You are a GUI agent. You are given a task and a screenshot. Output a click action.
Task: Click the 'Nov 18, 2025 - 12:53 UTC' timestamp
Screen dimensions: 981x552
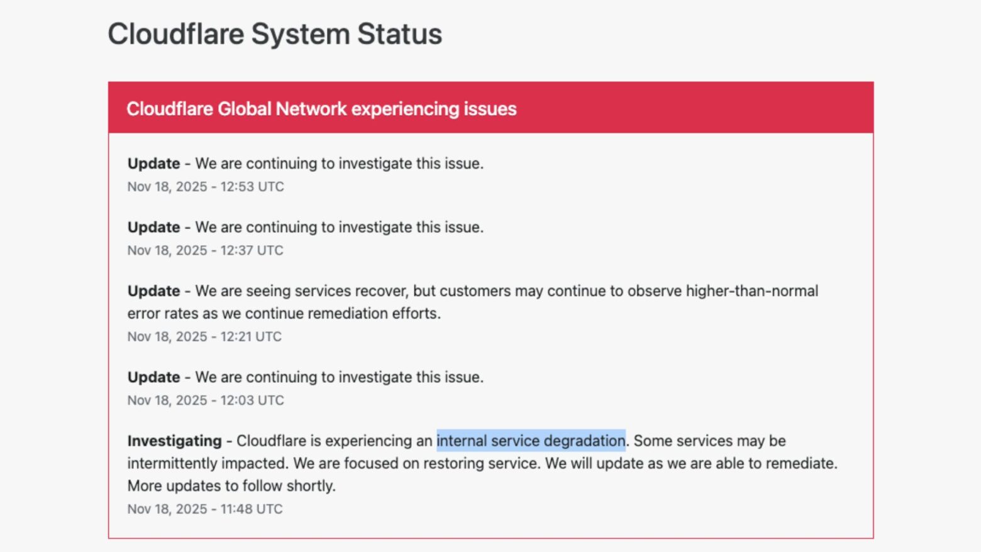coord(206,187)
